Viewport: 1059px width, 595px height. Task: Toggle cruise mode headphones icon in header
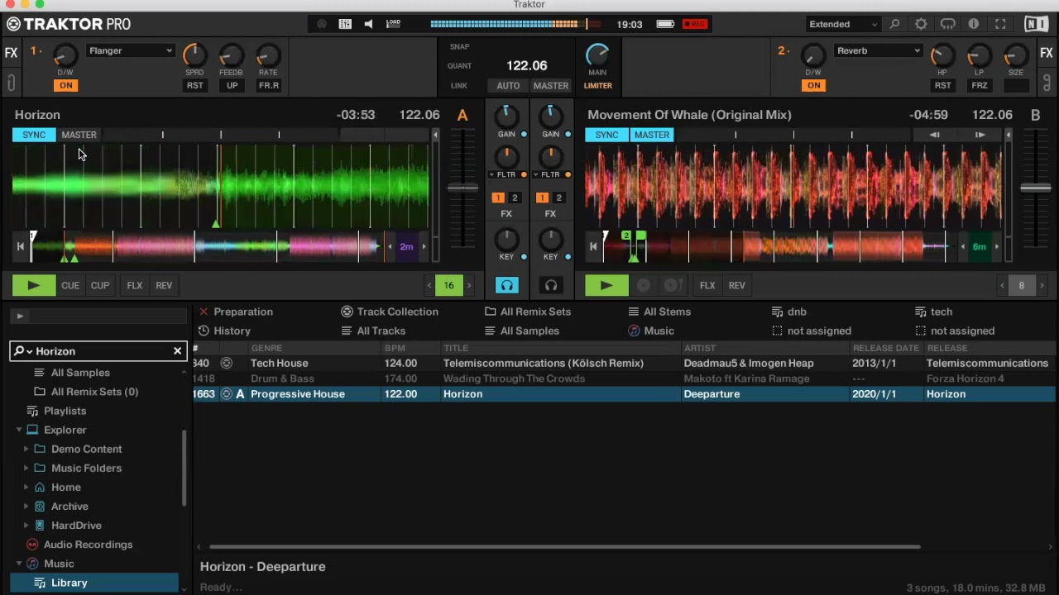coord(948,24)
